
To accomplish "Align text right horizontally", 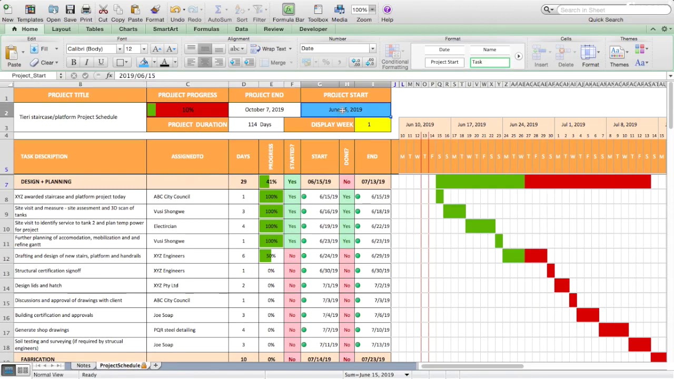I will pyautogui.click(x=219, y=62).
